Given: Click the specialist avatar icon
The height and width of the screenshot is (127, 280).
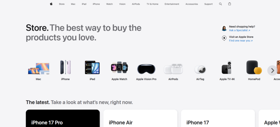Looking at the screenshot, I should pos(224,28).
